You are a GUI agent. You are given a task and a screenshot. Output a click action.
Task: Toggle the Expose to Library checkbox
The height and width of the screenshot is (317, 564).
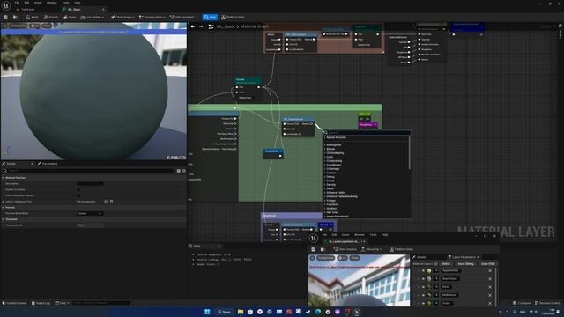click(x=78, y=189)
